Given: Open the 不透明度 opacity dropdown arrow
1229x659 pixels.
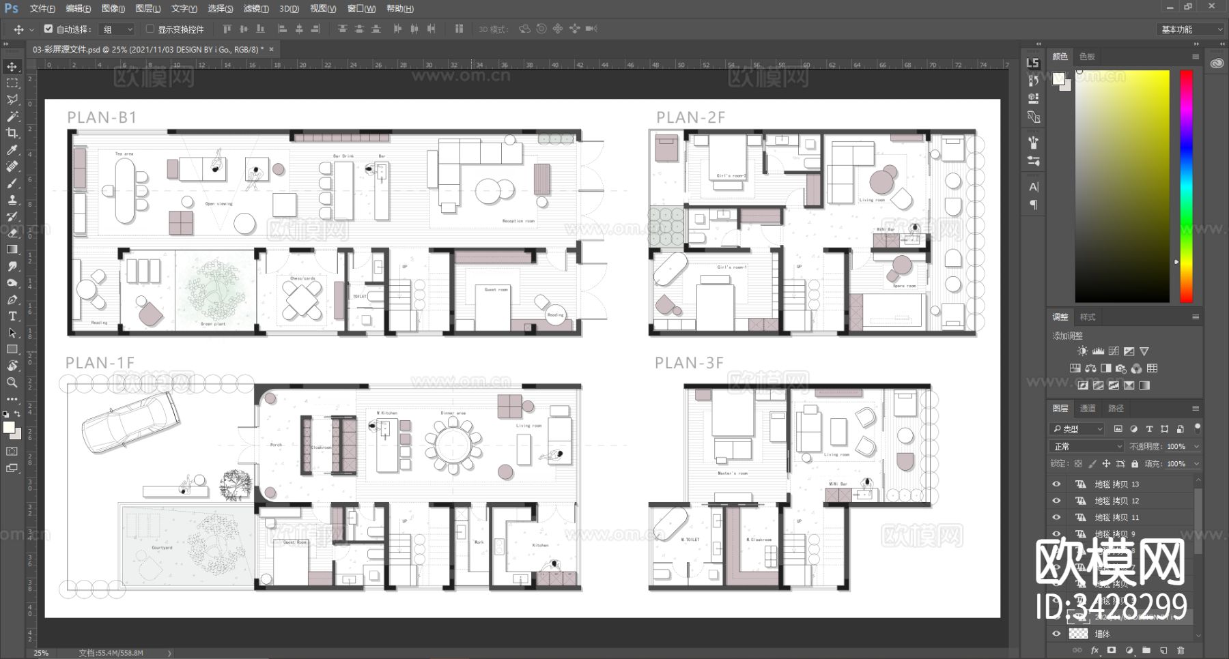Looking at the screenshot, I should click(x=1196, y=447).
